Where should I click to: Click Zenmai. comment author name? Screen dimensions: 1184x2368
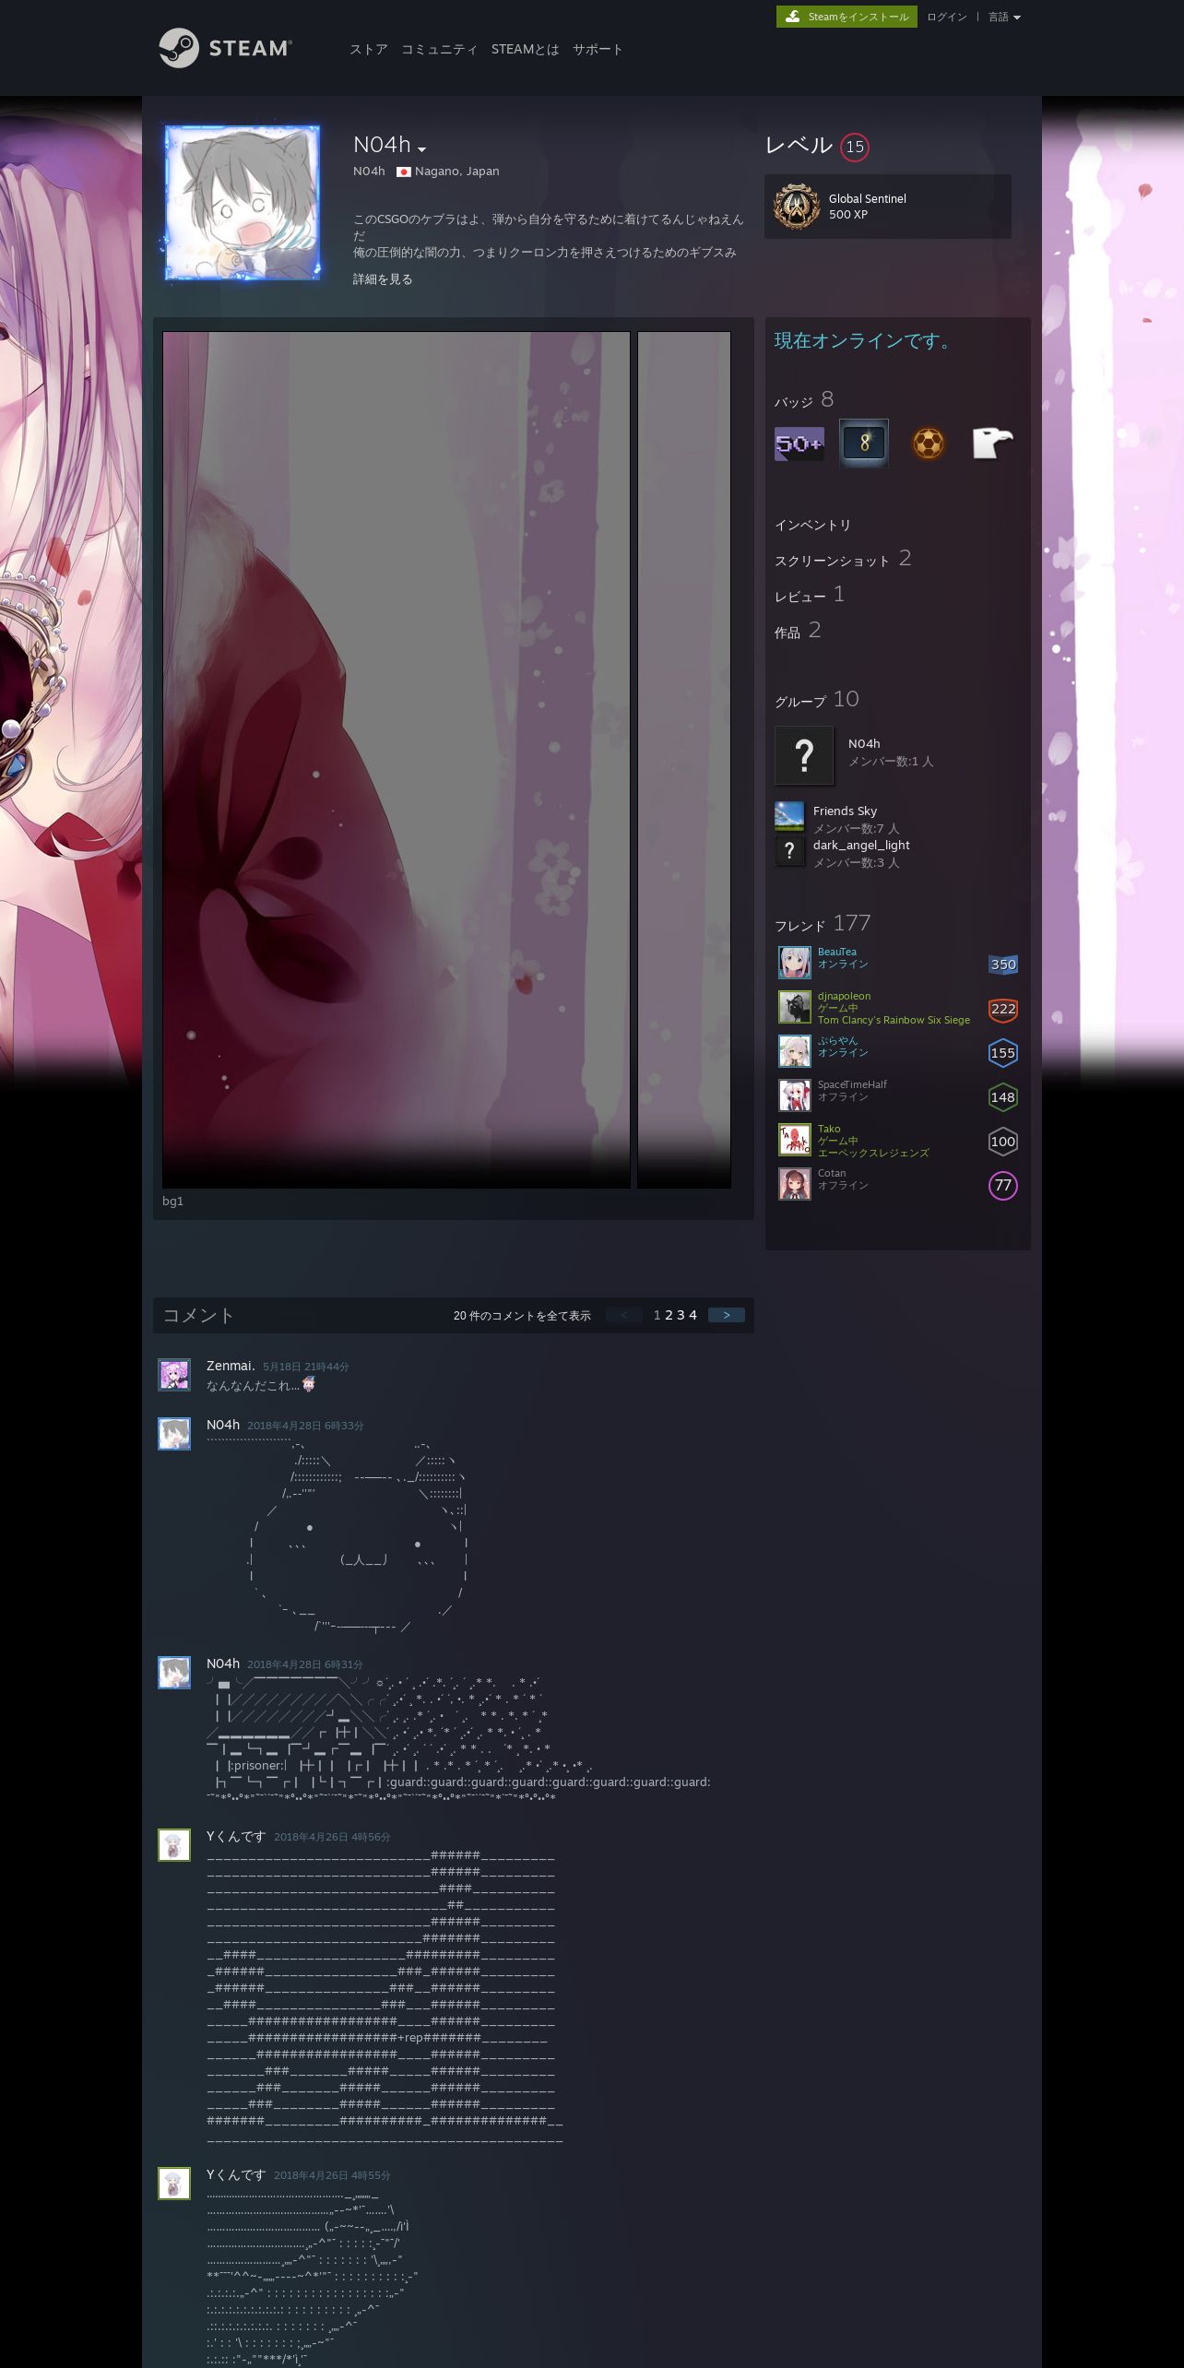pos(231,1366)
